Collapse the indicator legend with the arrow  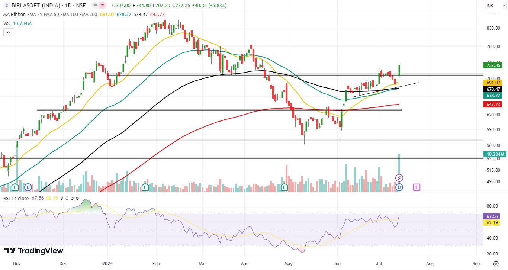point(9,32)
